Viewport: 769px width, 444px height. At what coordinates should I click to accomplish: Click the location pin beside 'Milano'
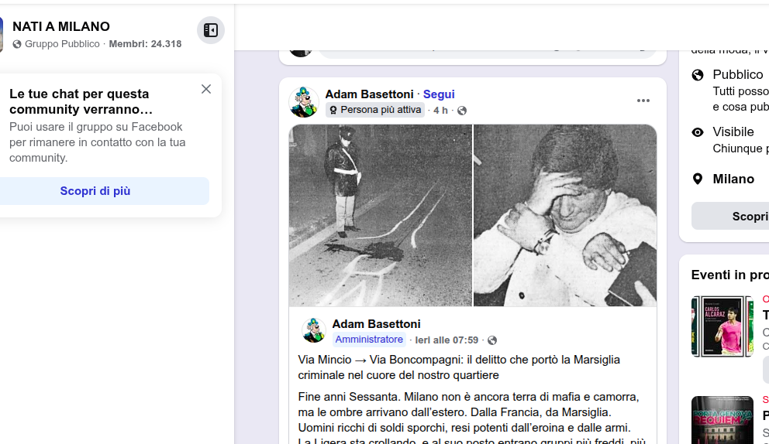point(698,179)
